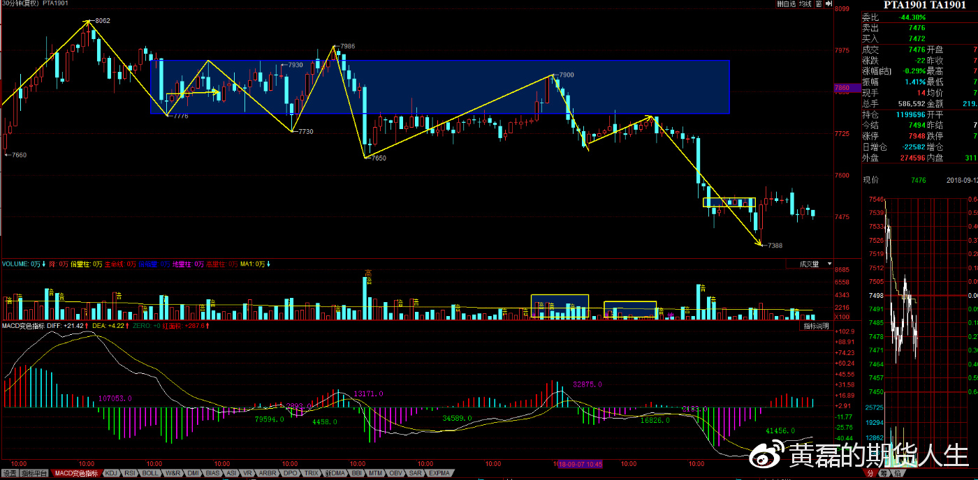Switch to the ASI indicator tab
This screenshot has height=480, width=978.
click(x=232, y=474)
